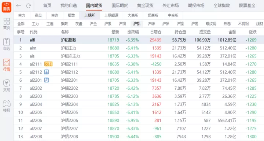Filter by 不锈钢 product
Screen dimensions: 264x141
point(243,24)
